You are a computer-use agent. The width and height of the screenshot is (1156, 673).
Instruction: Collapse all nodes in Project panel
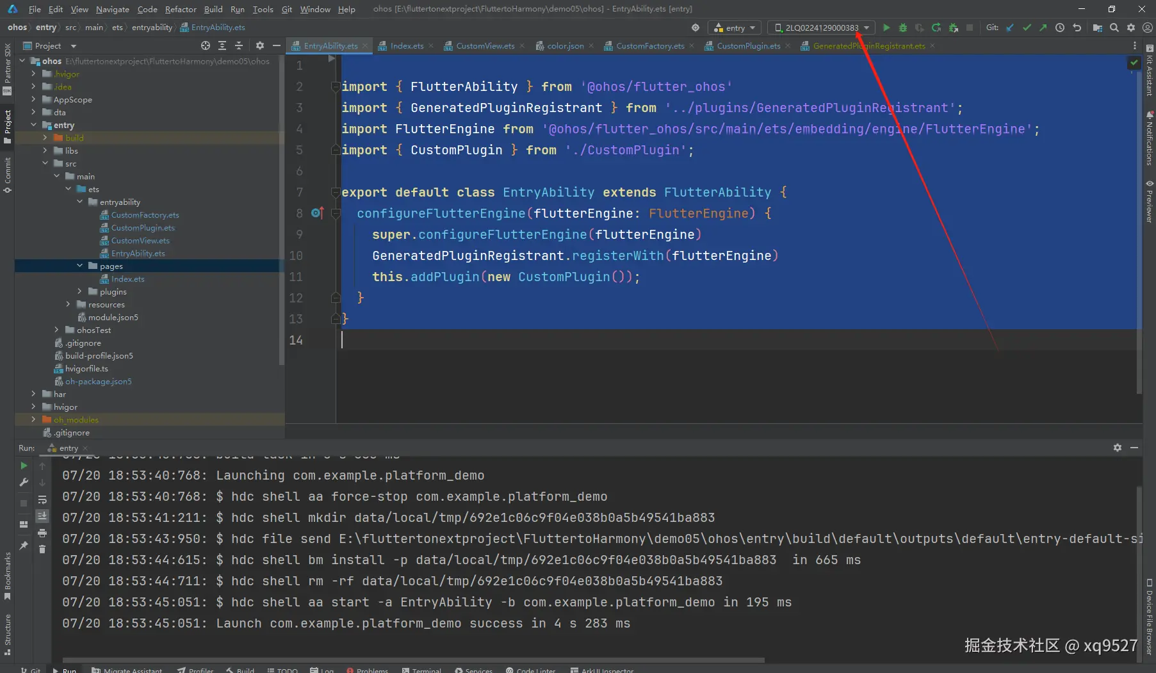[239, 45]
